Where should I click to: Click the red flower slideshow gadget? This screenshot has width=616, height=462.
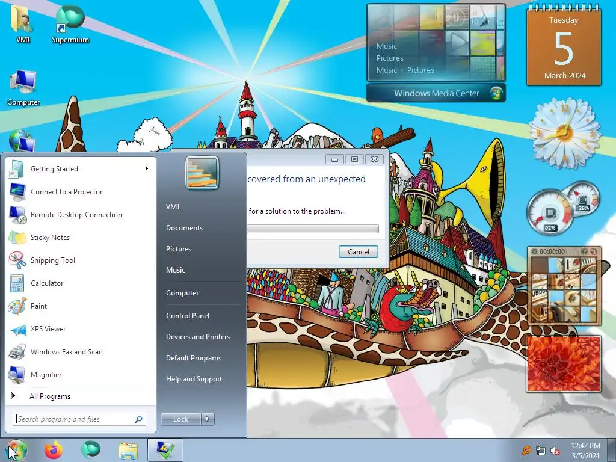[563, 364]
